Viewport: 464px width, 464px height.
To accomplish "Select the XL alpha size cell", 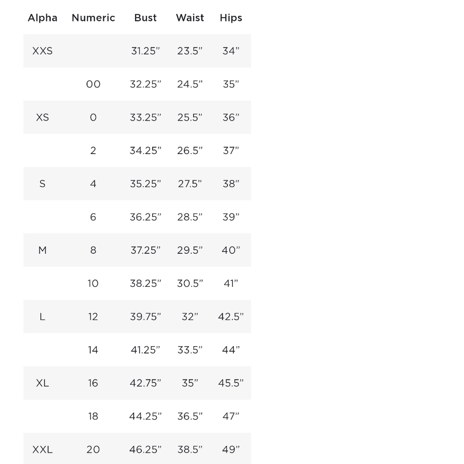I will 42,383.
